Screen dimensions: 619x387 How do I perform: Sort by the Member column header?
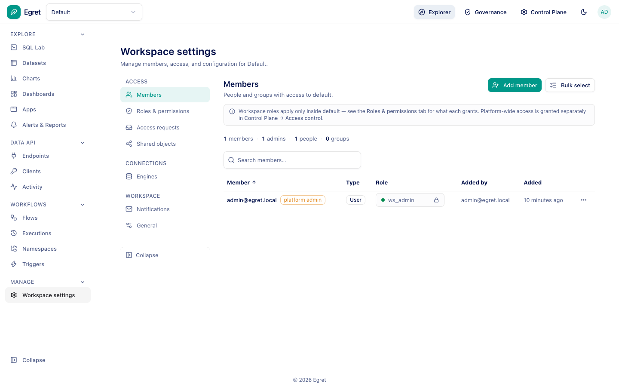(x=242, y=183)
